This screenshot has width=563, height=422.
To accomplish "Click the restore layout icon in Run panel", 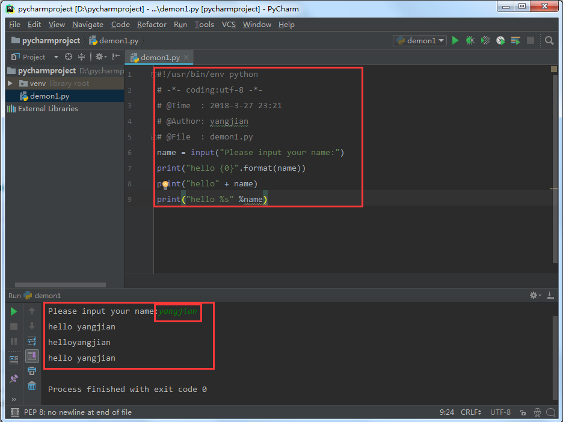I will pyautogui.click(x=14, y=359).
